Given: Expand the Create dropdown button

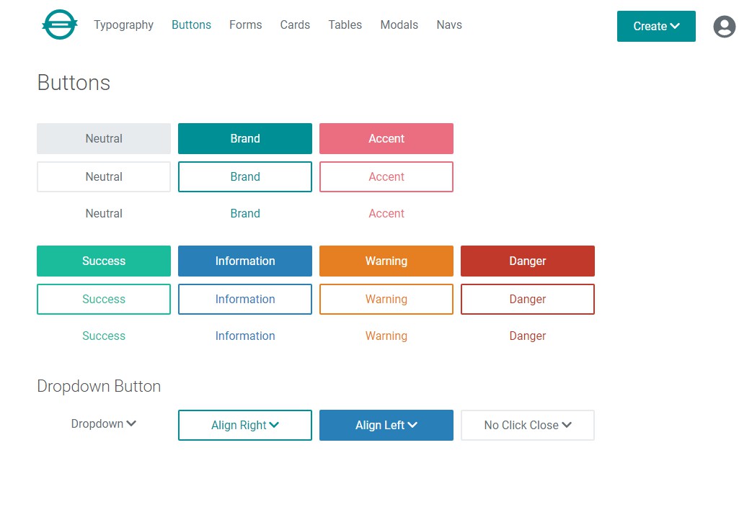Looking at the screenshot, I should 656,27.
